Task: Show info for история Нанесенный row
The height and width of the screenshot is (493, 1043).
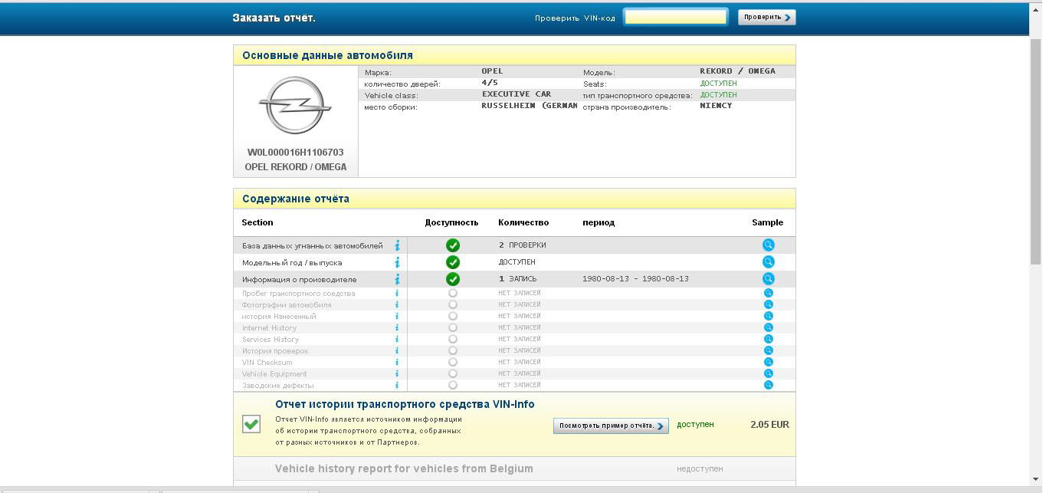Action: pyautogui.click(x=397, y=316)
